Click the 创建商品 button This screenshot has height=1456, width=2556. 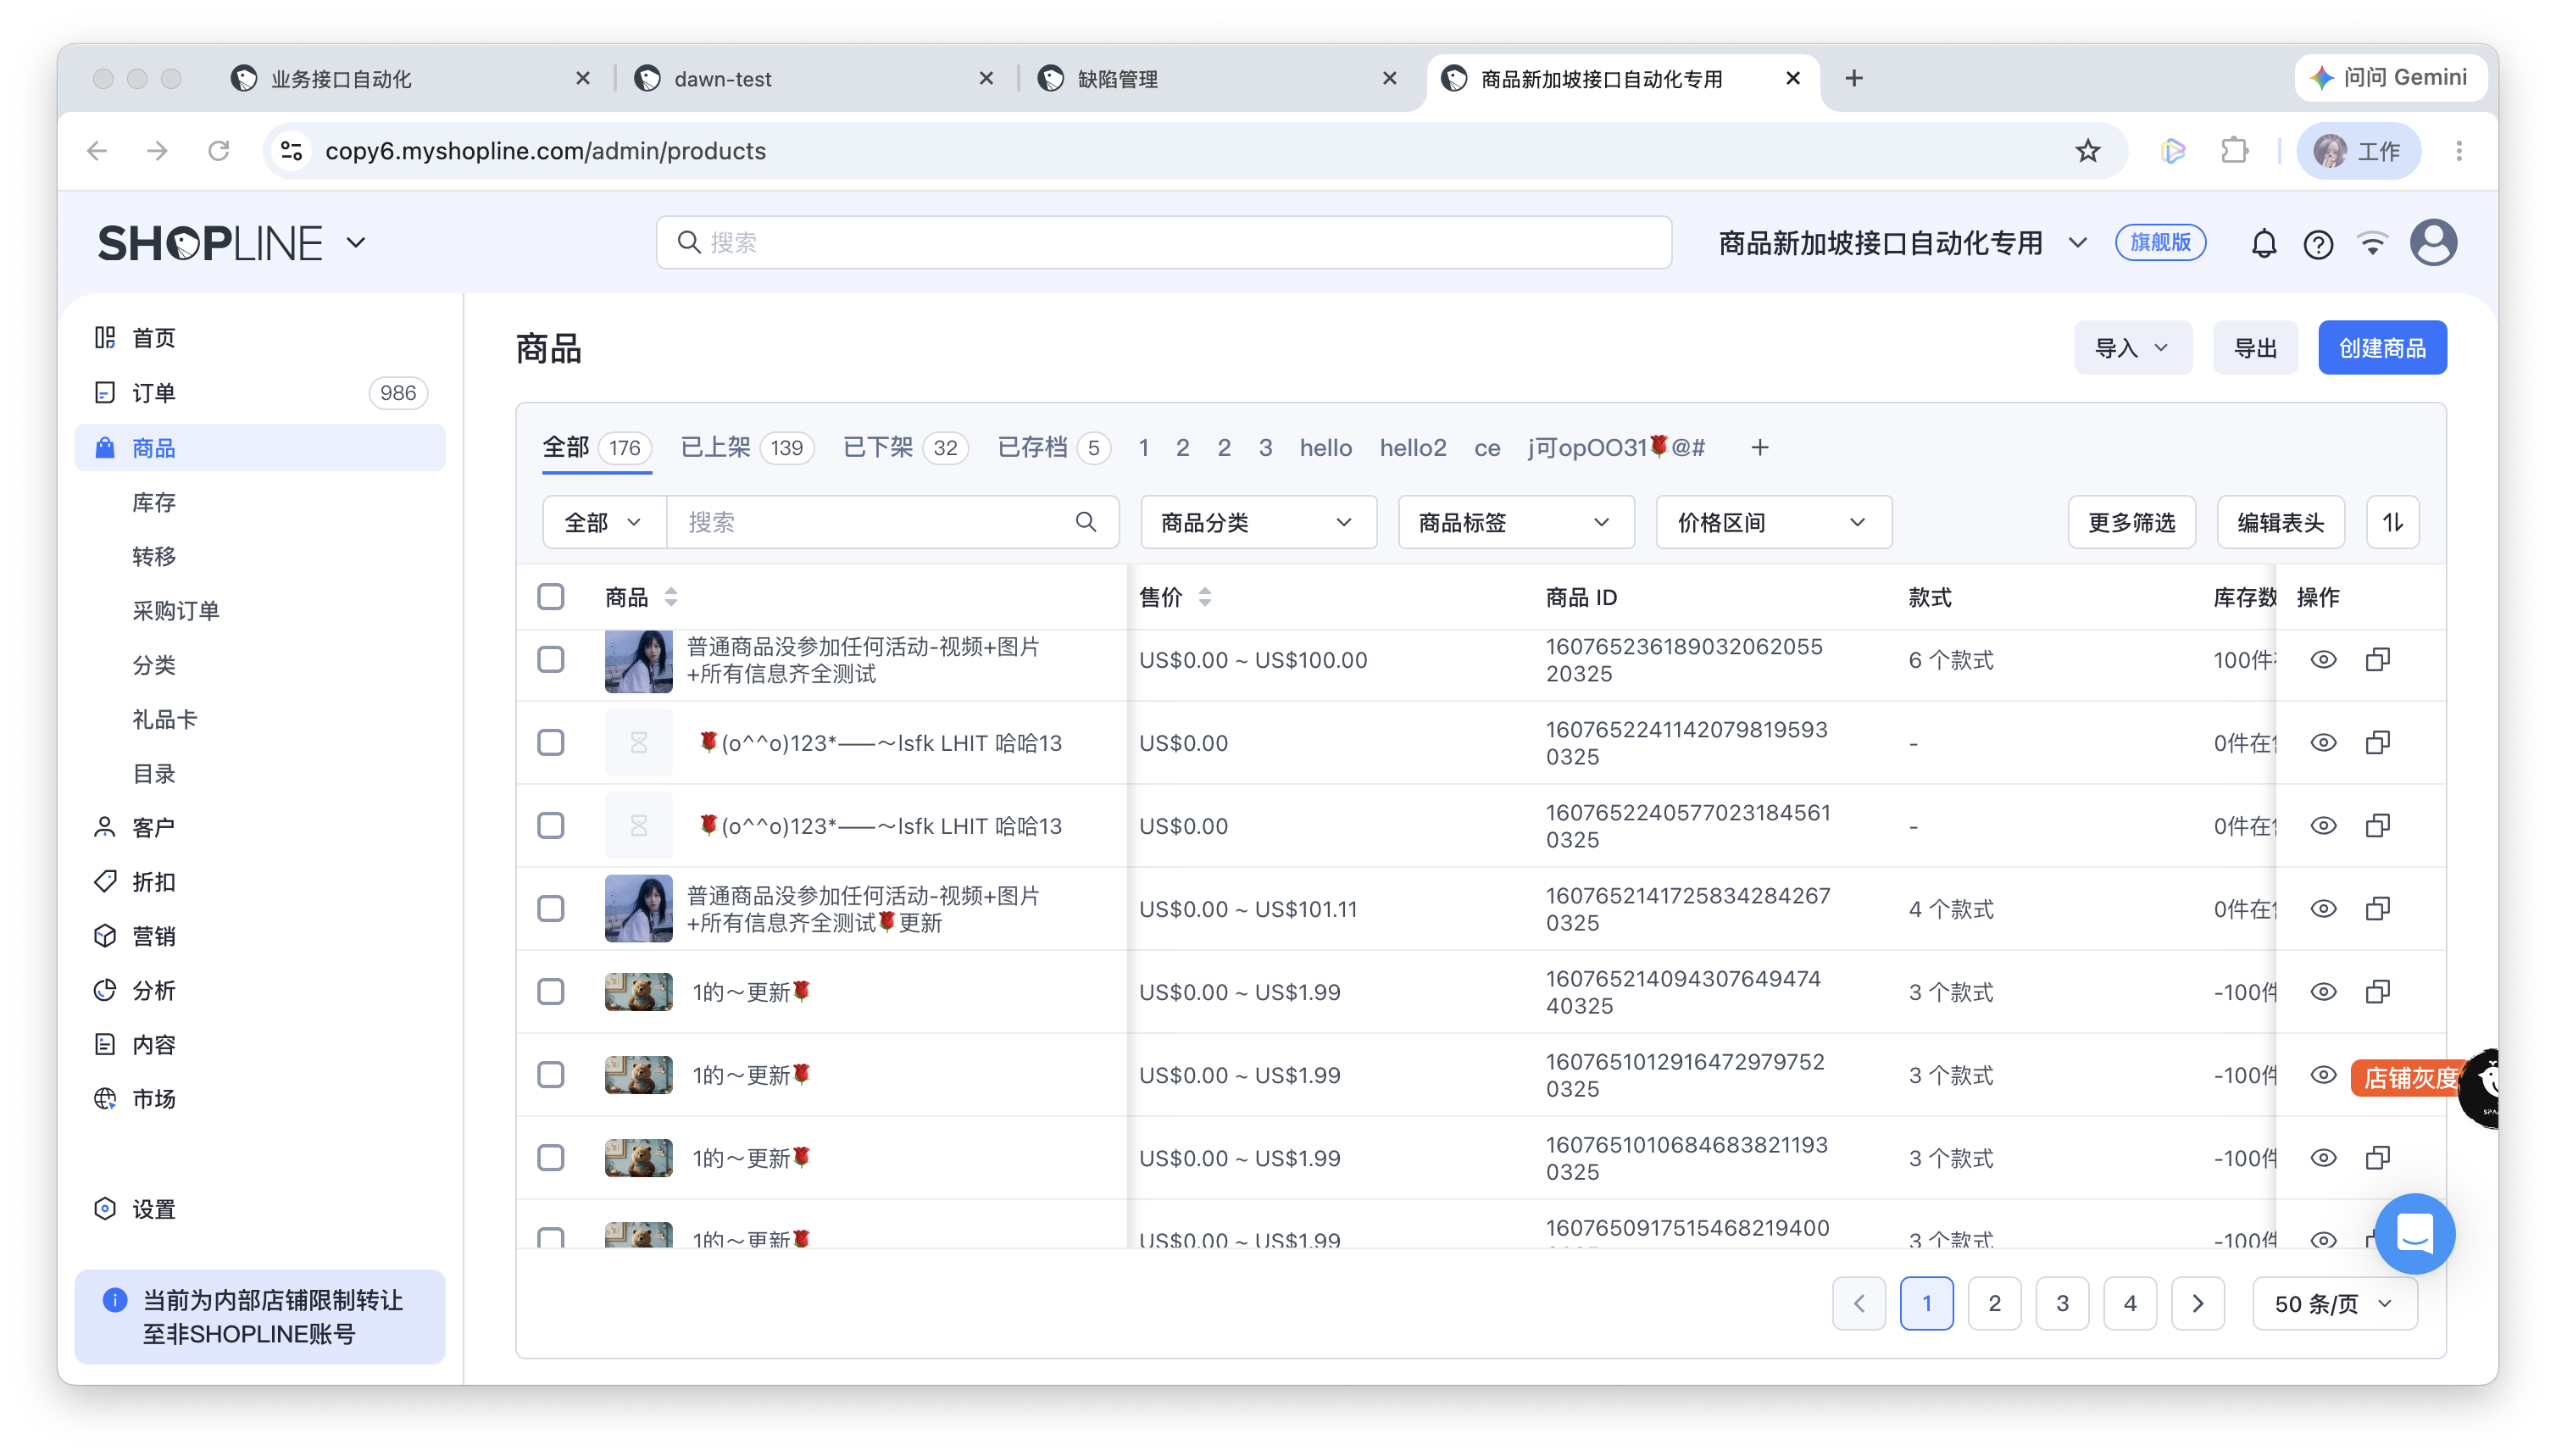(x=2381, y=348)
